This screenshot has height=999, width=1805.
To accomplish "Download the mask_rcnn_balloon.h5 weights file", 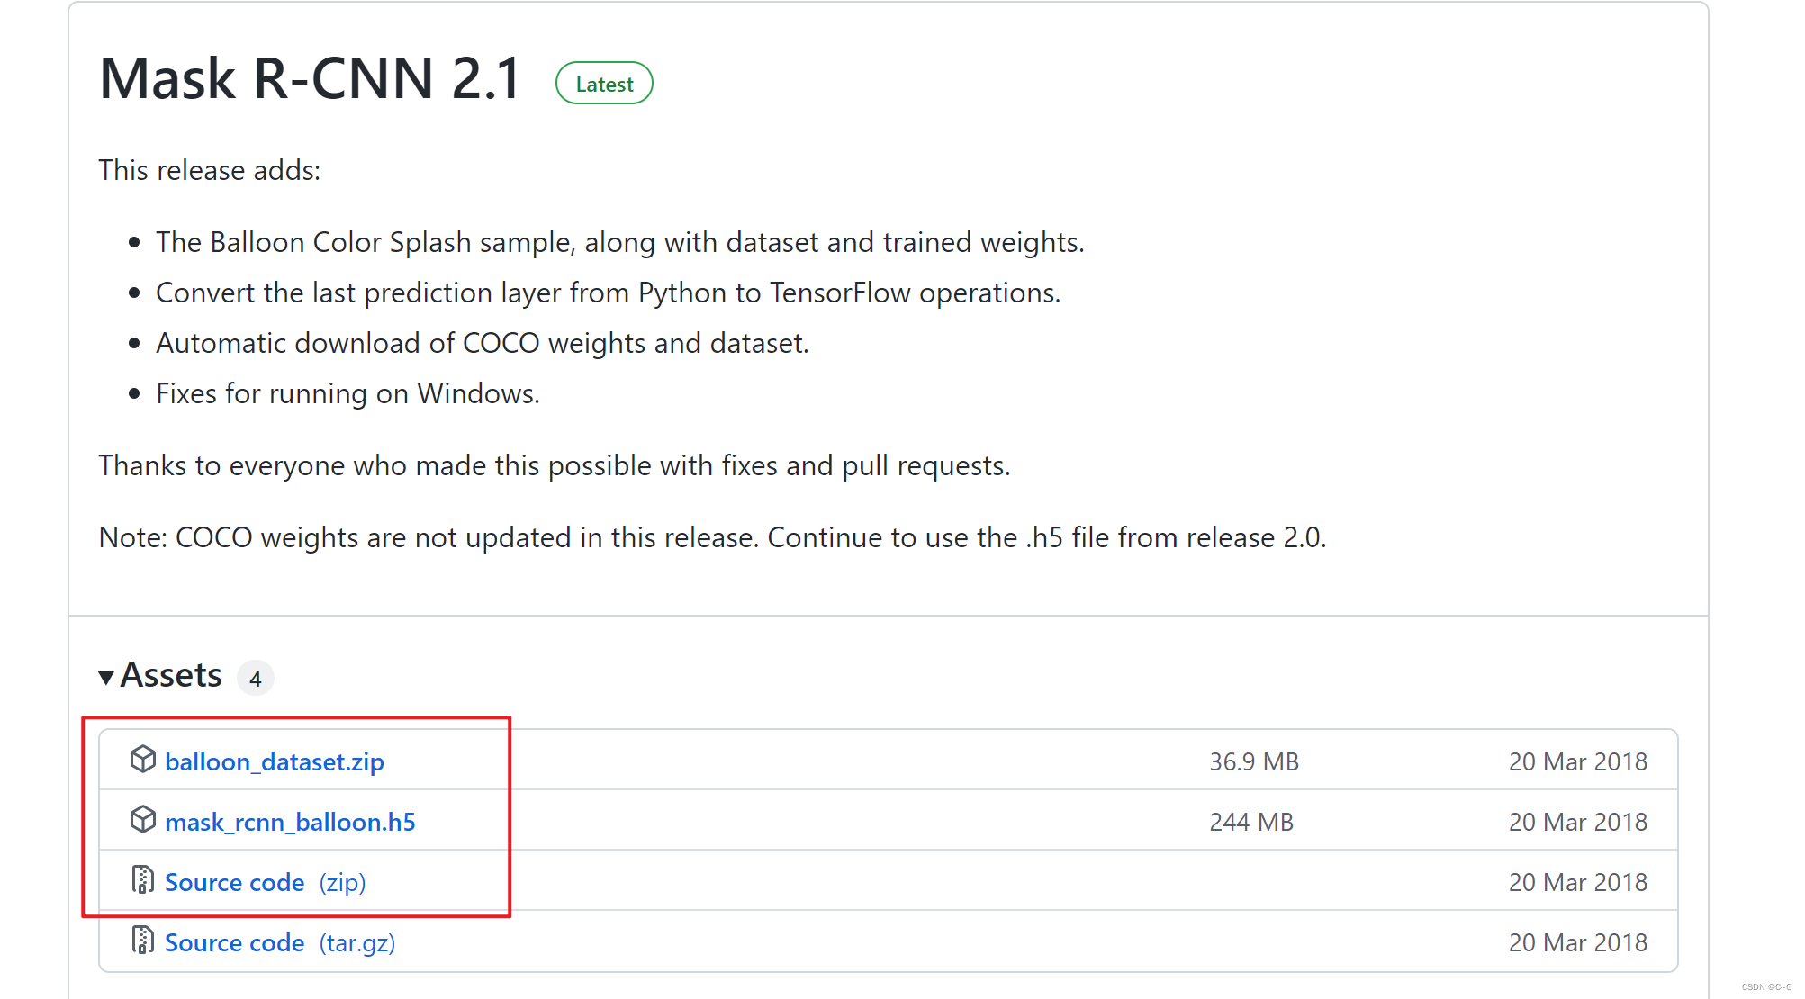I will (290, 823).
